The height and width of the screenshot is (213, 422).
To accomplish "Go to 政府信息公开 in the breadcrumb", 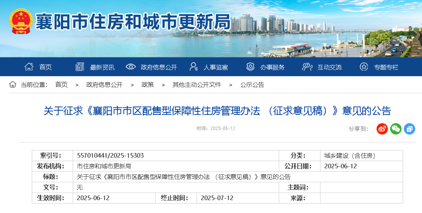I will point(104,84).
